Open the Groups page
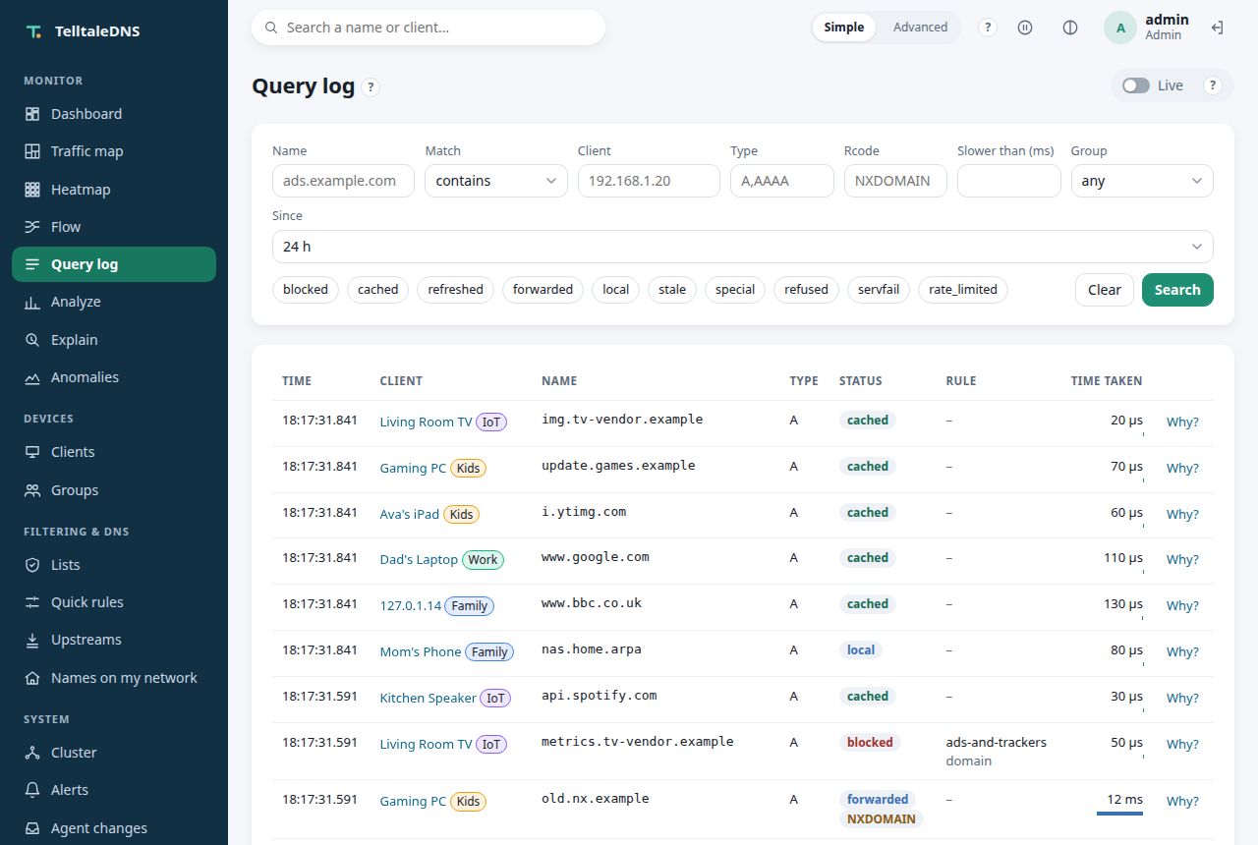The image size is (1258, 845). click(114, 490)
